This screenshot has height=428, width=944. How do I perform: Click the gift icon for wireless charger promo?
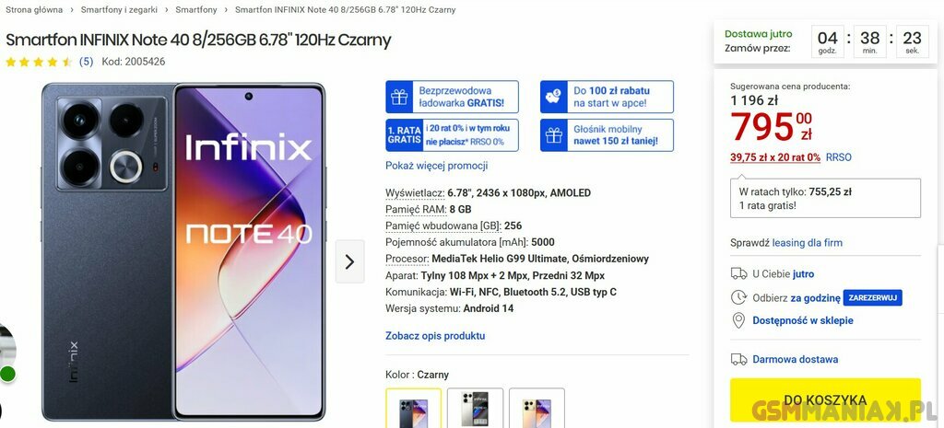coord(399,97)
